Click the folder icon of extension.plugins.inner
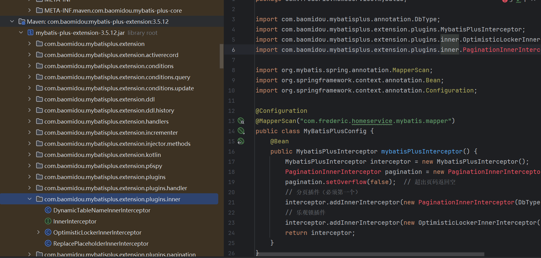541x258 pixels. pyautogui.click(x=39, y=199)
